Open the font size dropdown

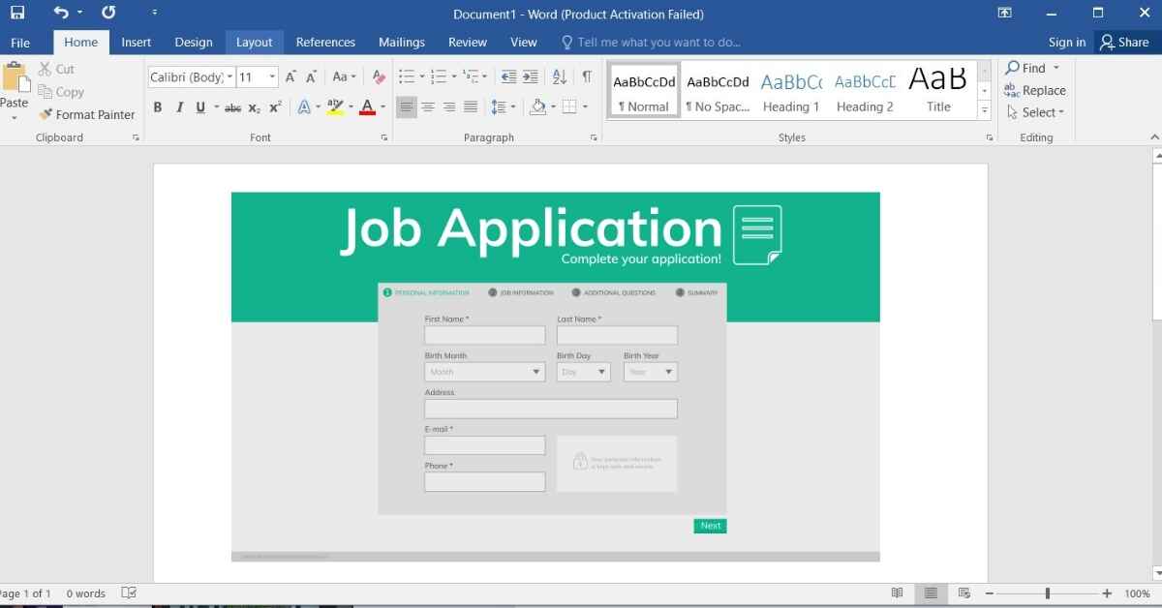[272, 77]
